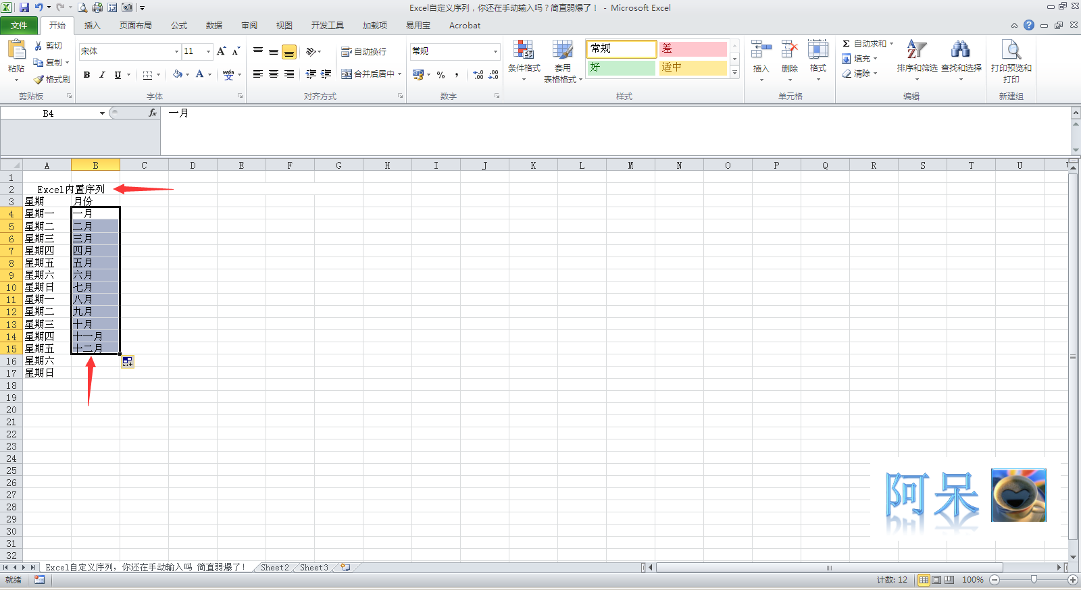The image size is (1081, 590).
Task: Insert a new worksheet tab
Action: (345, 568)
